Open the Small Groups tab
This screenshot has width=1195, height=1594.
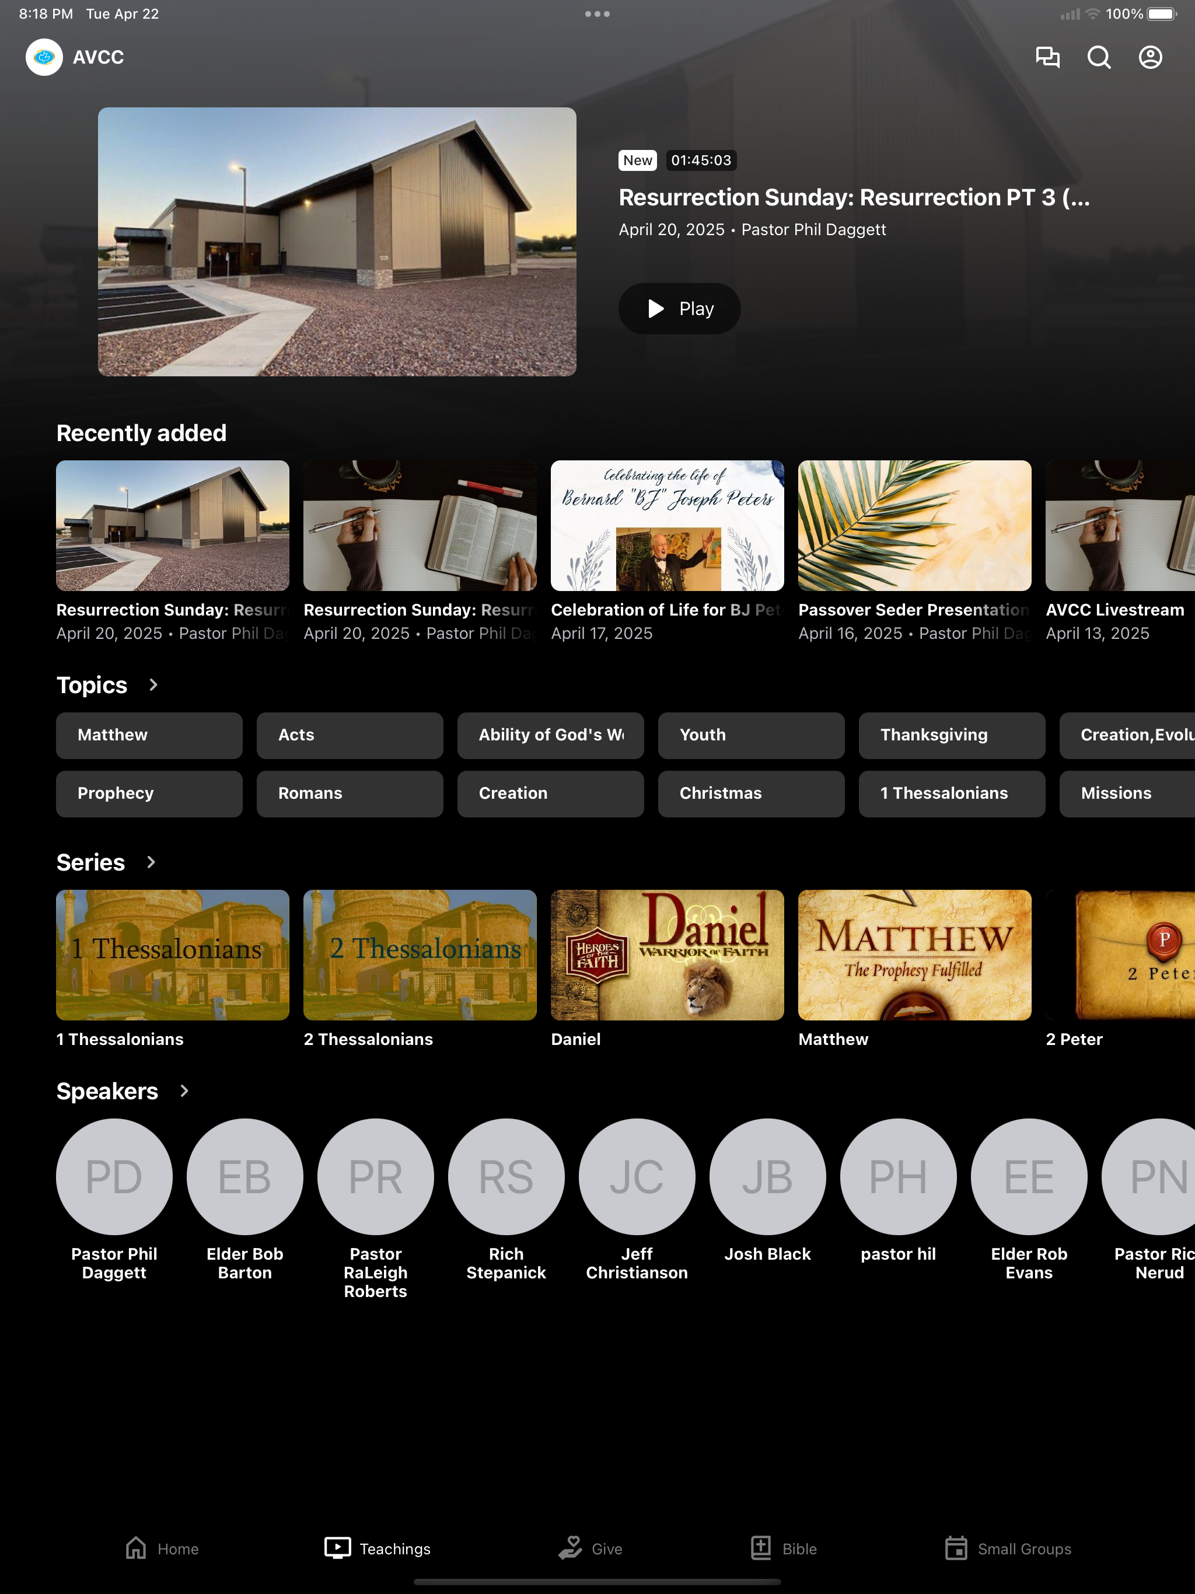[x=1008, y=1548]
